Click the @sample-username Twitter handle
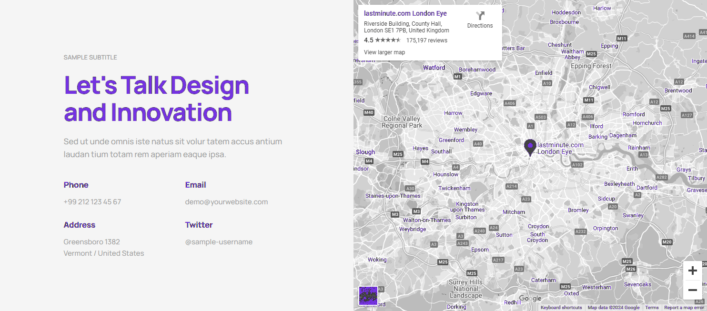The image size is (707, 311). (x=219, y=242)
